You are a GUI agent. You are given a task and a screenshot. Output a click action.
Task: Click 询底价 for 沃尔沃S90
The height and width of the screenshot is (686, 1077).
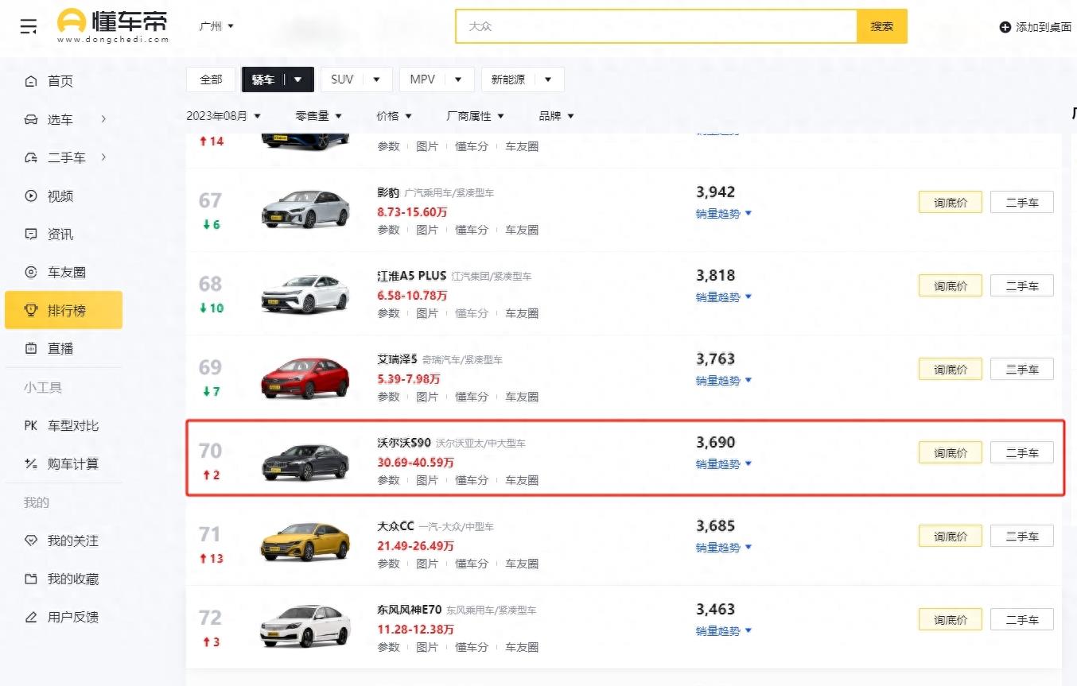click(951, 453)
